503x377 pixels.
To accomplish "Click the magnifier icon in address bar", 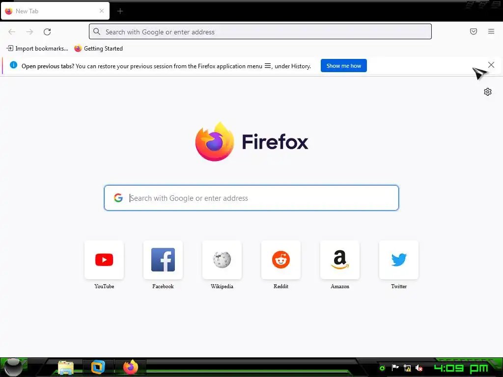I will coord(97,31).
